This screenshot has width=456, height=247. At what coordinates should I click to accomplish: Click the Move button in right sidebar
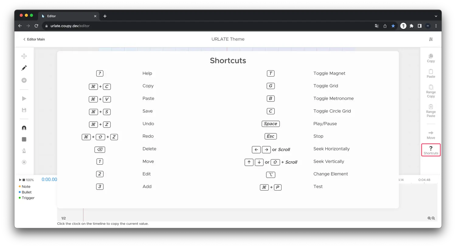point(431,135)
